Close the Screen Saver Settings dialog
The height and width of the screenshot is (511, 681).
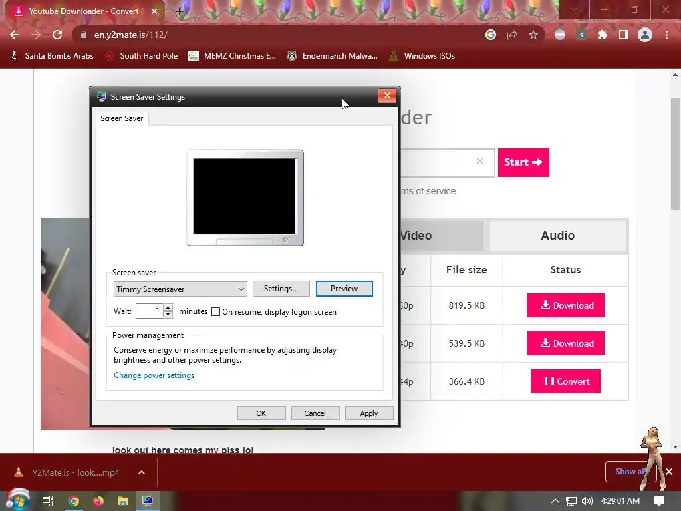387,96
